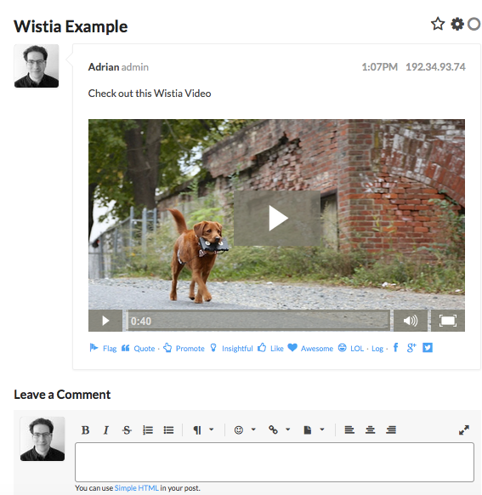Viewport: 482px width, 495px height.
Task: Click the insert link chain icon
Action: click(273, 430)
